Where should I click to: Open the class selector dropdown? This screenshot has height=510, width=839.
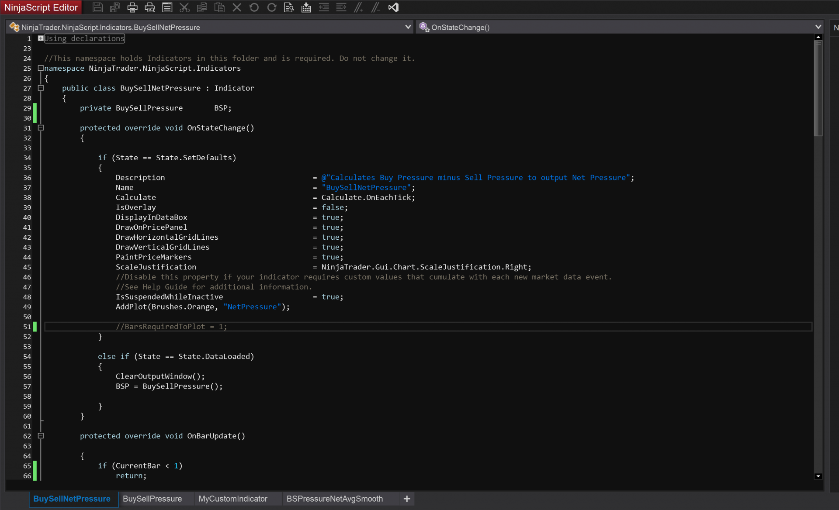coord(408,27)
